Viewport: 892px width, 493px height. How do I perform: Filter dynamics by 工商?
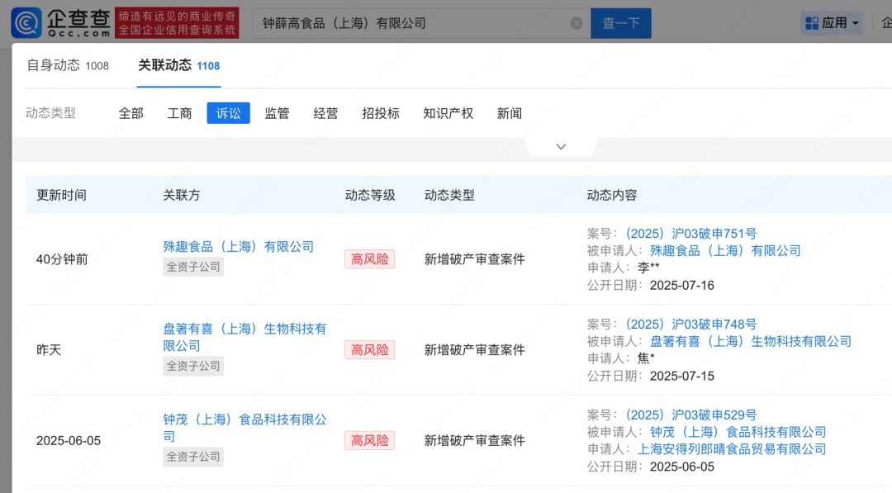(x=179, y=113)
